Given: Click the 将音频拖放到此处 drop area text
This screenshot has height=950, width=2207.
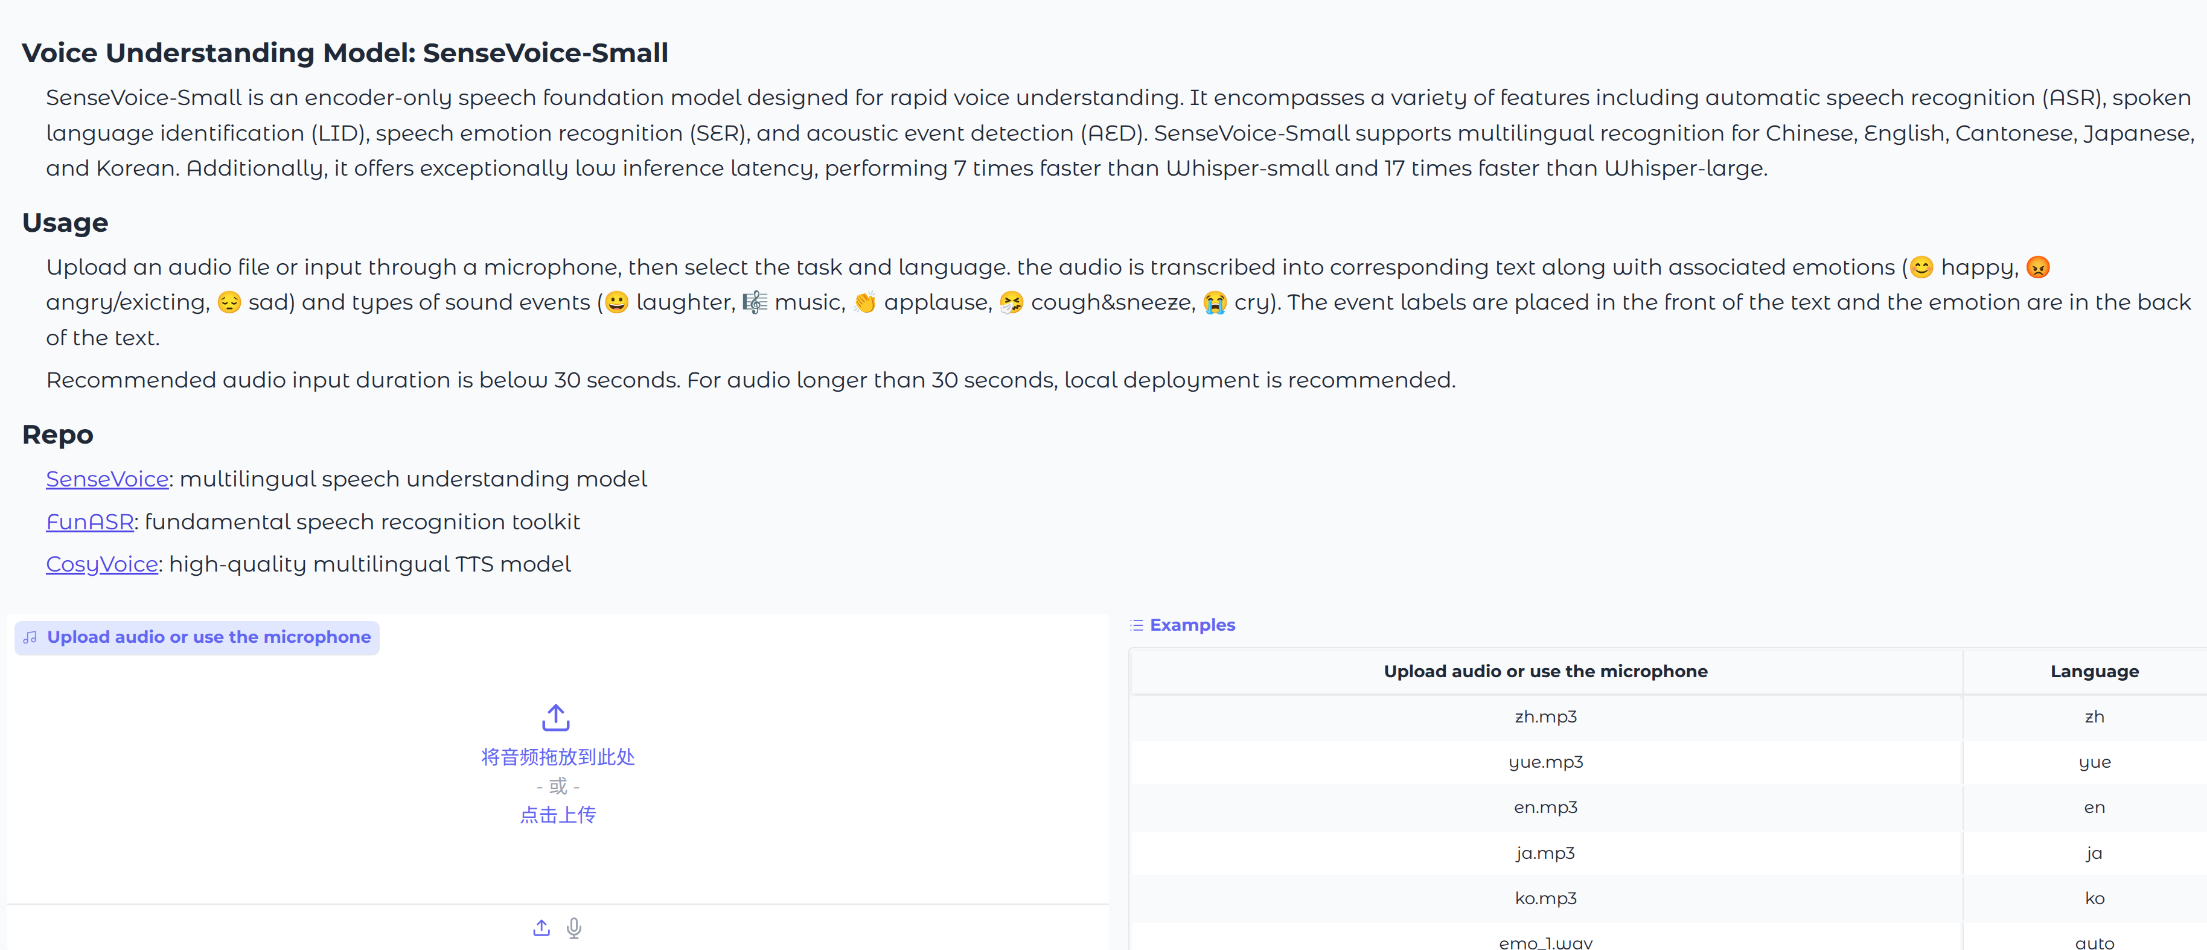Looking at the screenshot, I should [558, 757].
